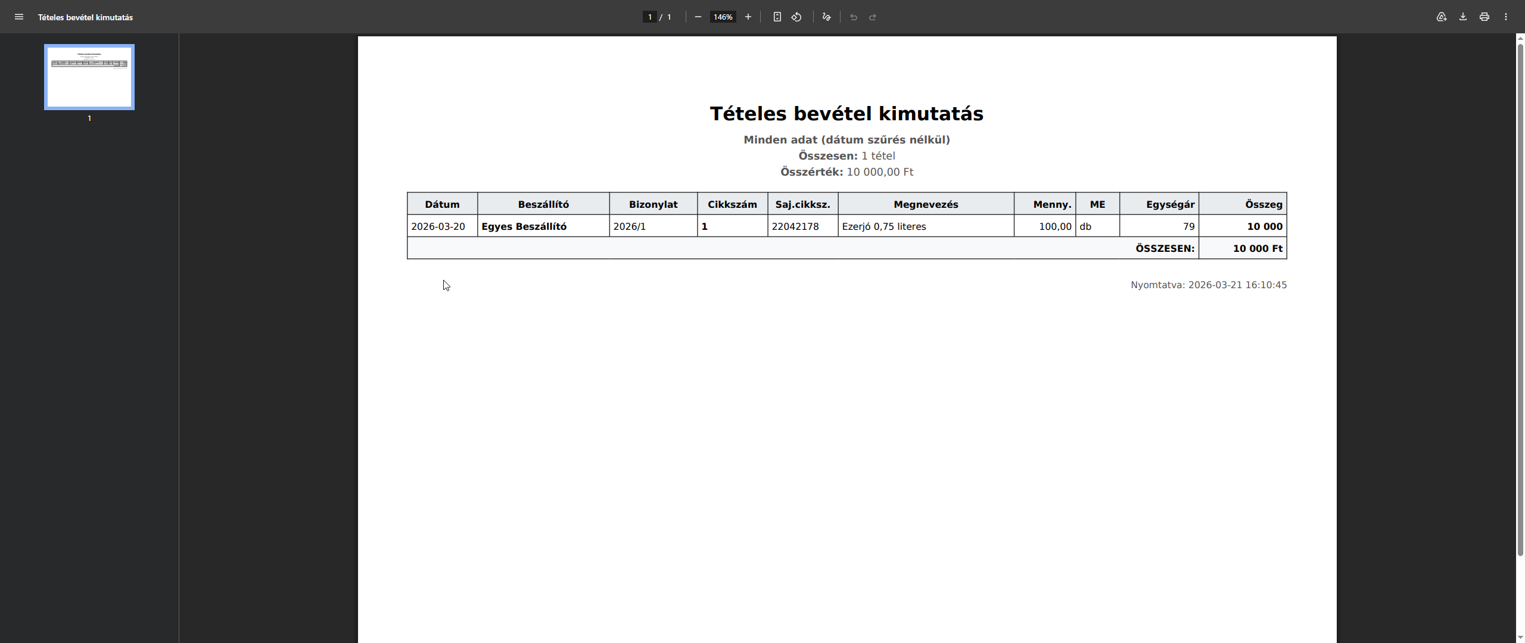
Task: Click the Megnevezés column header
Action: [926, 204]
